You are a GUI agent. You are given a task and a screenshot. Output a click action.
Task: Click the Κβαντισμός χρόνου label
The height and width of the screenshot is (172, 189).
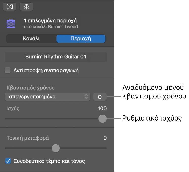31,88
